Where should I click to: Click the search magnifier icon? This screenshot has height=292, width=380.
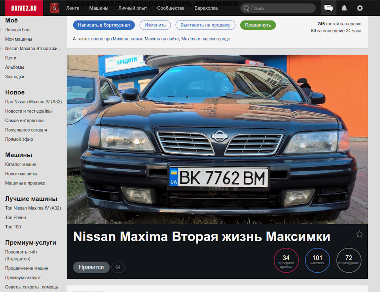tap(246, 8)
